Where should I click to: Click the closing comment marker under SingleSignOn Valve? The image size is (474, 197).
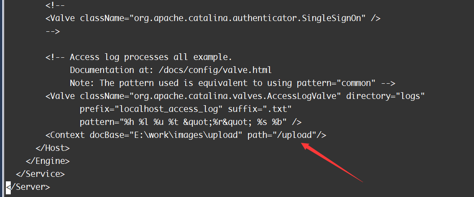pos(52,32)
